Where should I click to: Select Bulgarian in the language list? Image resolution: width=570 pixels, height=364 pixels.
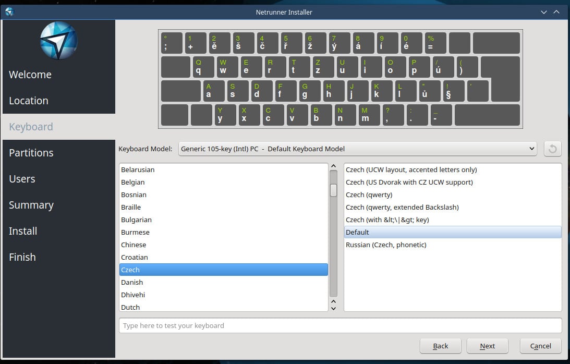[224, 220]
